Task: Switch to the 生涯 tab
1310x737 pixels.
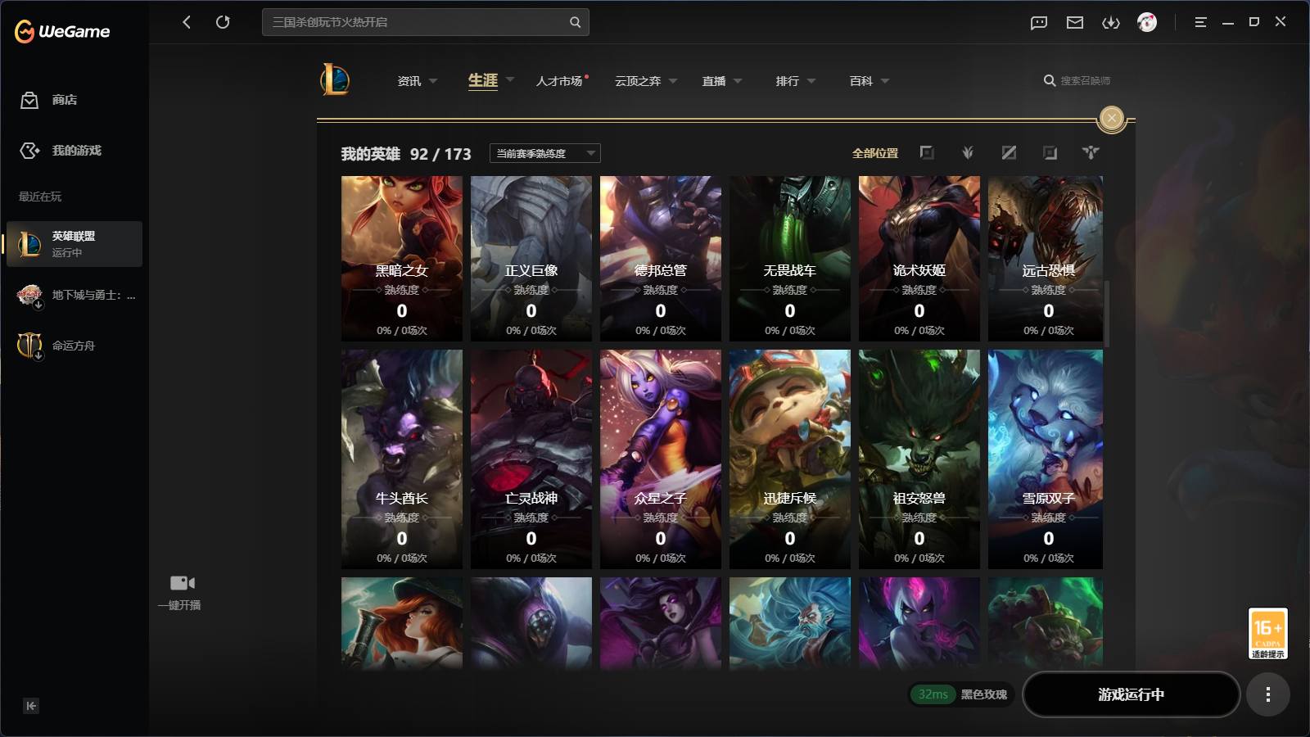Action: (483, 80)
